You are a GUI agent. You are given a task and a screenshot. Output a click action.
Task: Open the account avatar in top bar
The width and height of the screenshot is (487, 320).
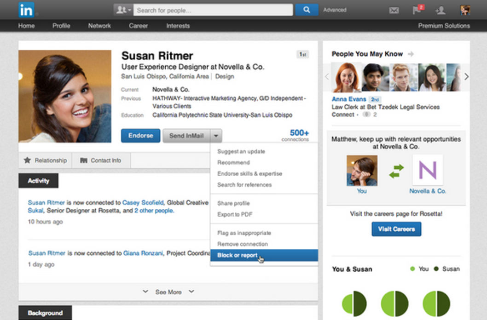point(465,10)
